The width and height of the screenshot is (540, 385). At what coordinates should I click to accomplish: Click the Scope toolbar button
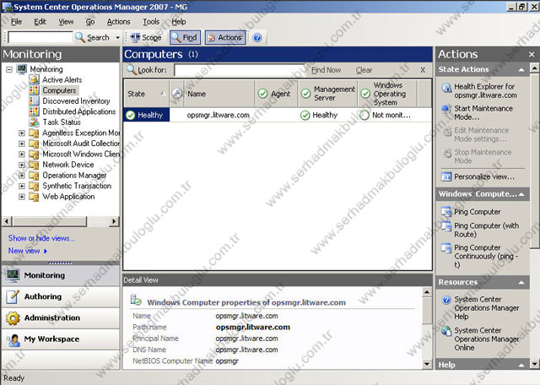pos(146,37)
